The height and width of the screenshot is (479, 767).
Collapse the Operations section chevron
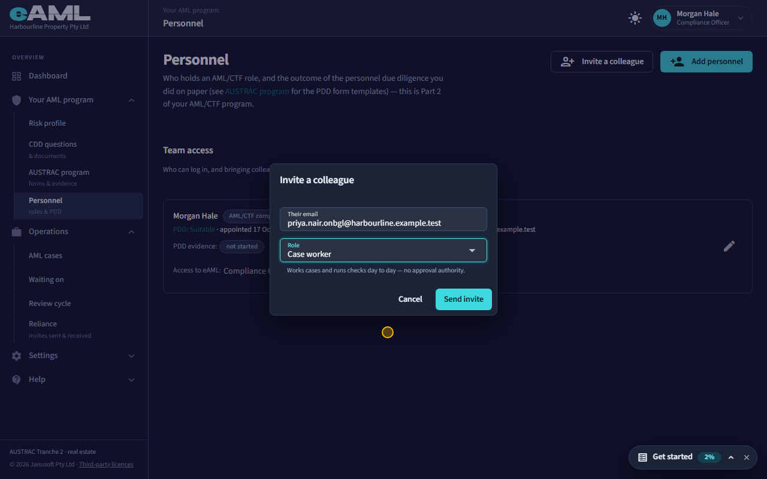[132, 232]
